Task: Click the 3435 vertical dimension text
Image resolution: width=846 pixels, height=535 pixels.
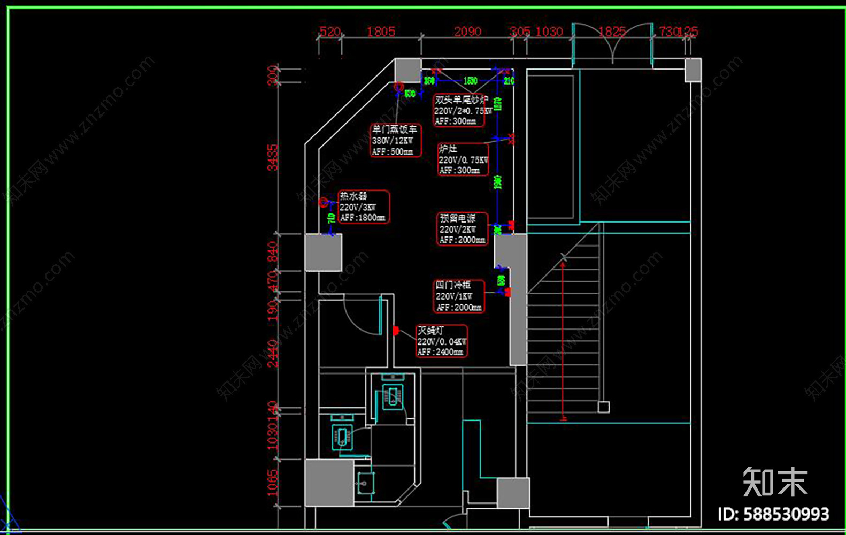Action: [273, 157]
